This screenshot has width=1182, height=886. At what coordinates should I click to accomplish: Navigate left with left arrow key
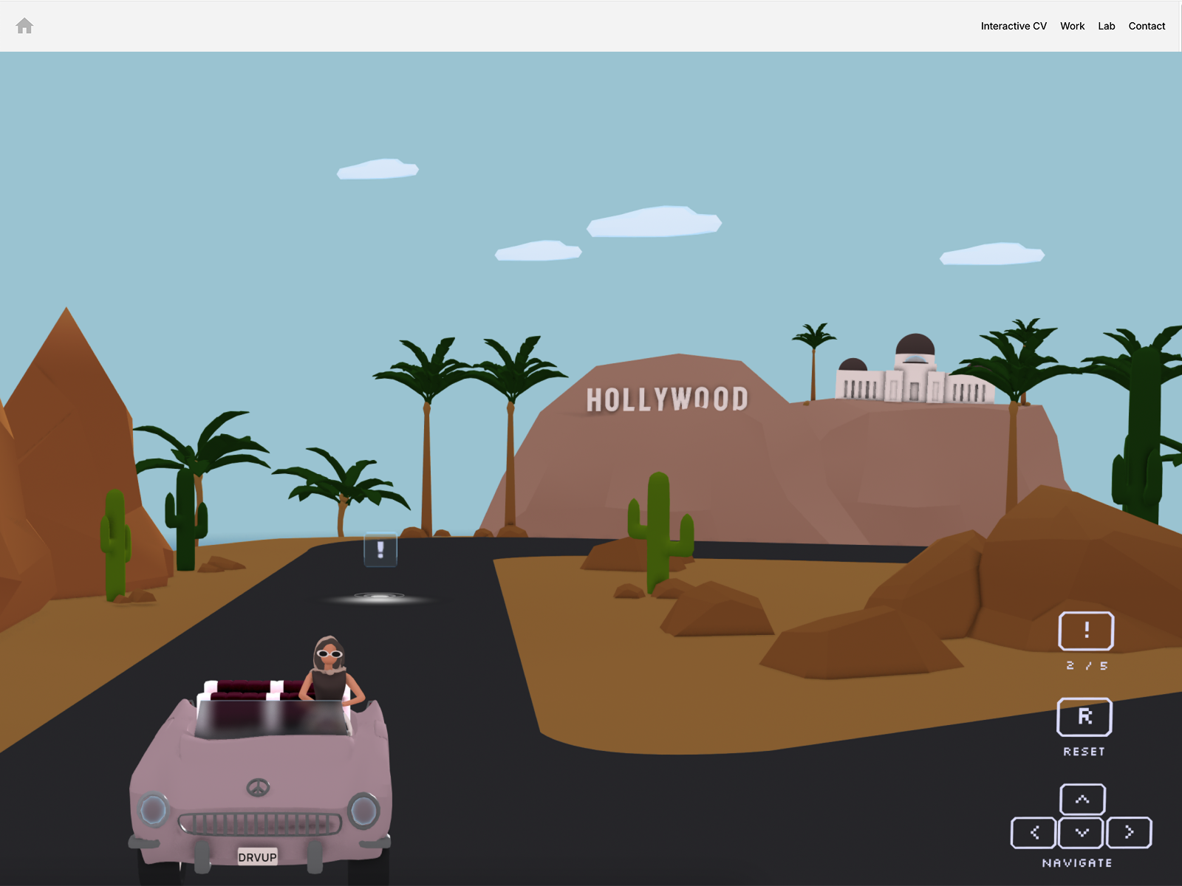[1034, 833]
